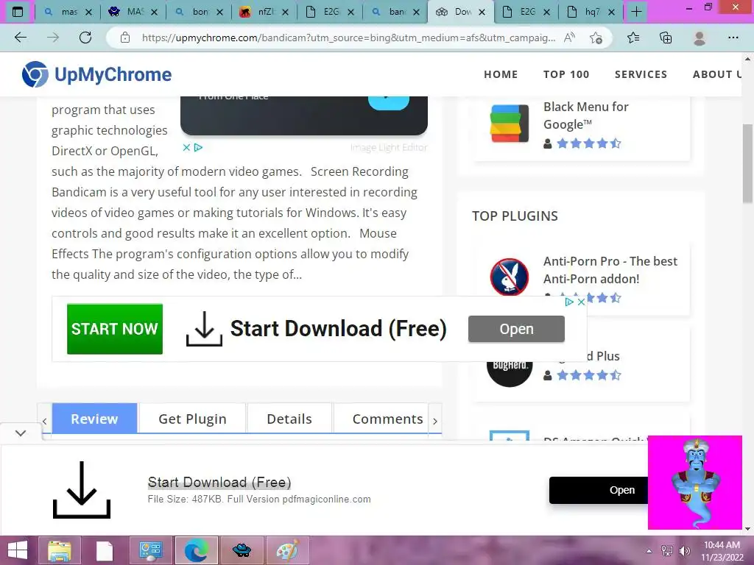Open the tab actions menu icon
754x565 pixels.
point(18,12)
